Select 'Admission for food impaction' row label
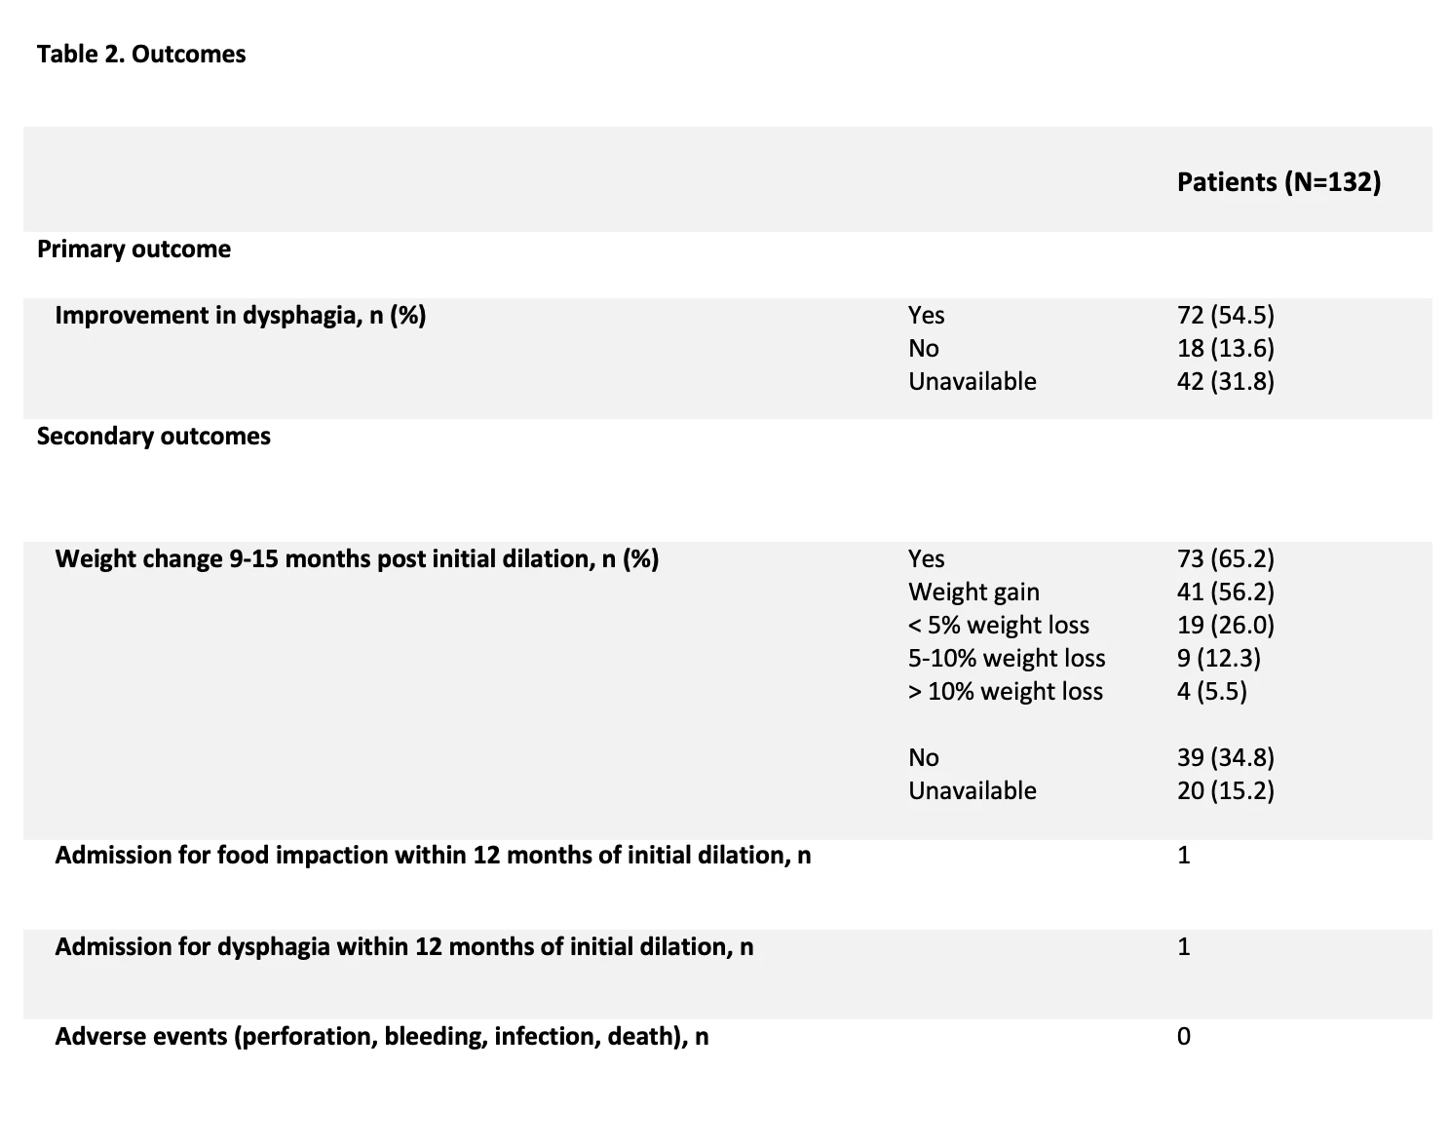This screenshot has width=1450, height=1148. click(433, 856)
